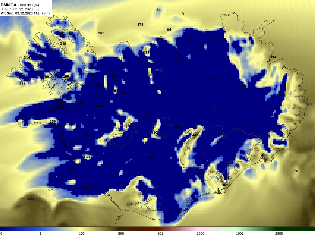Click the legend tick label 501

160,233
